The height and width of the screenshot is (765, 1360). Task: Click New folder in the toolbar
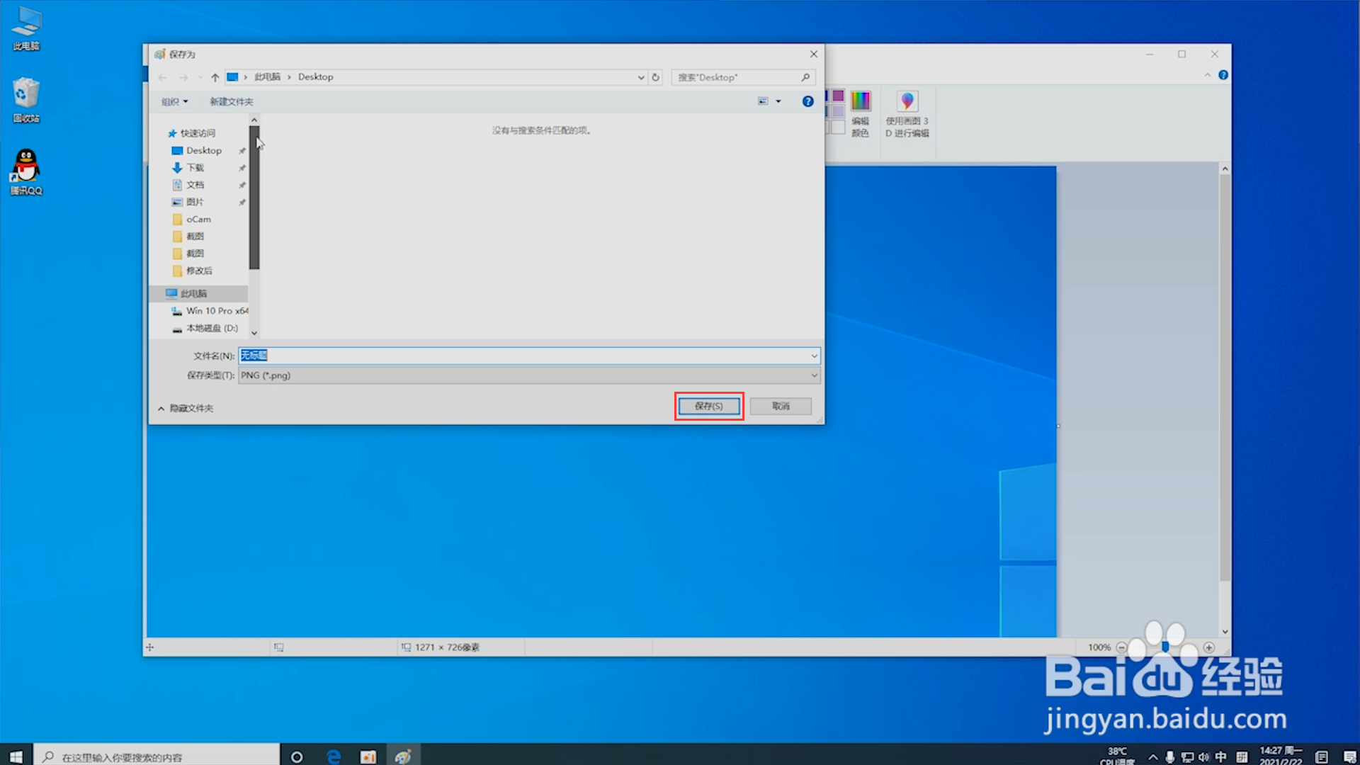[x=231, y=101]
